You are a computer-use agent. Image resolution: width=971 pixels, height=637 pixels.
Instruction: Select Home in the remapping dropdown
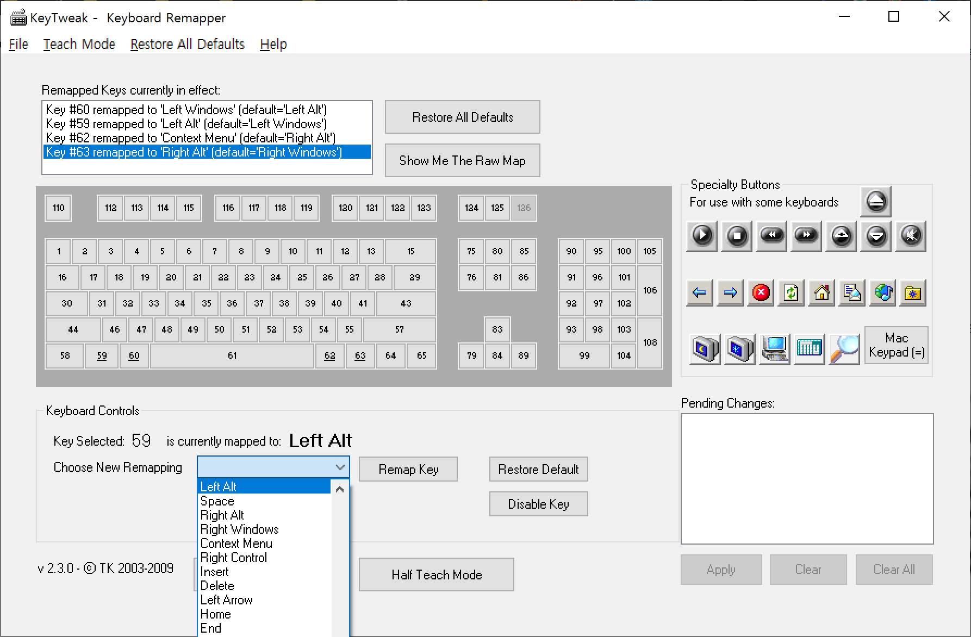(264, 614)
